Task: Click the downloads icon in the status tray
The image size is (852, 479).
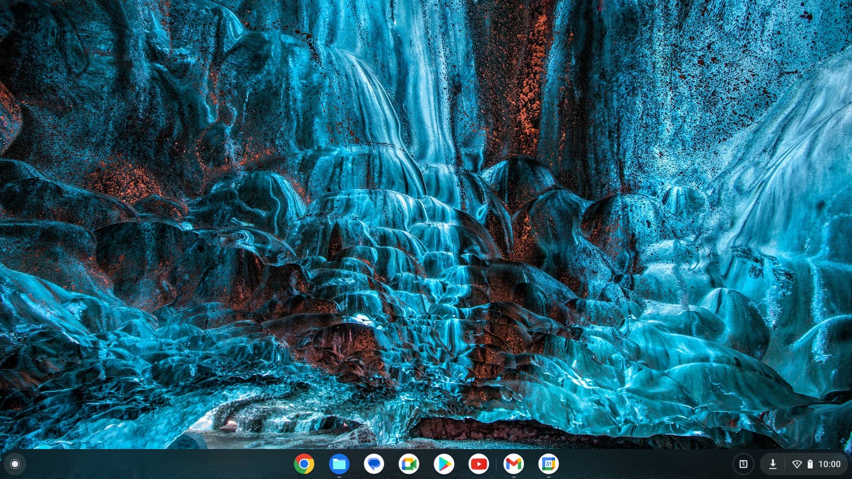Action: [x=773, y=464]
